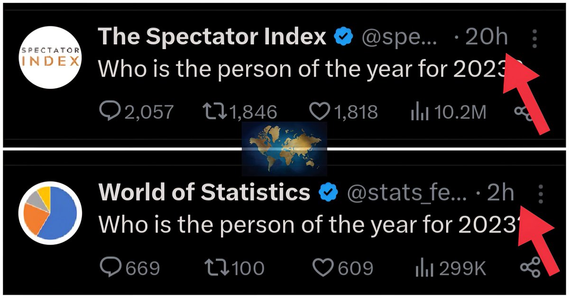
Task: Click The Spectator Index account name
Action: tap(212, 36)
